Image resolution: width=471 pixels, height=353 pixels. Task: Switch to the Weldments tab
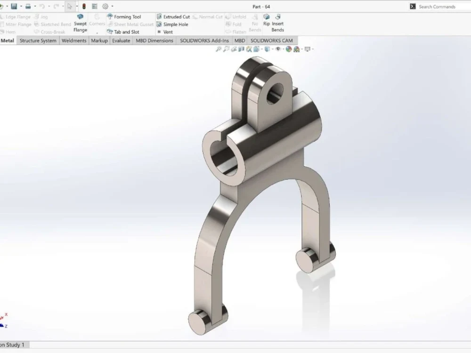(x=74, y=40)
